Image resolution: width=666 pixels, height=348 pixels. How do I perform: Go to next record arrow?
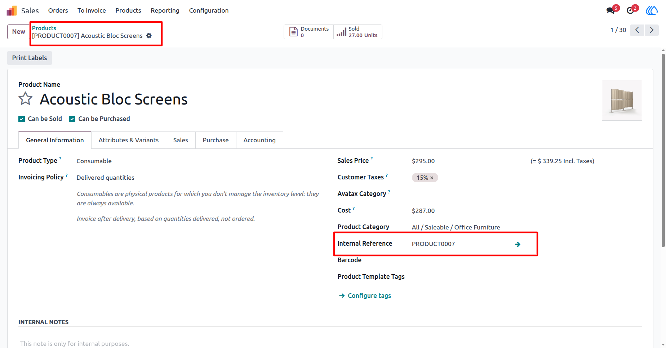[652, 30]
